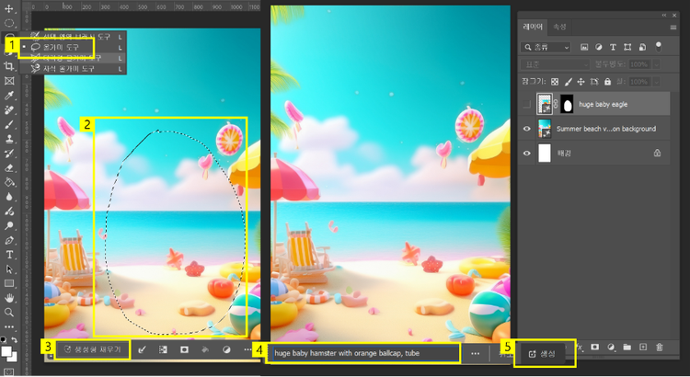Click create mask from selection icon
The height and width of the screenshot is (377, 690).
184,349
